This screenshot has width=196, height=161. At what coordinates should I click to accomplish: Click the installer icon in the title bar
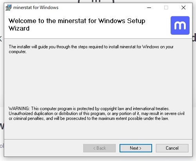(x=9, y=7)
